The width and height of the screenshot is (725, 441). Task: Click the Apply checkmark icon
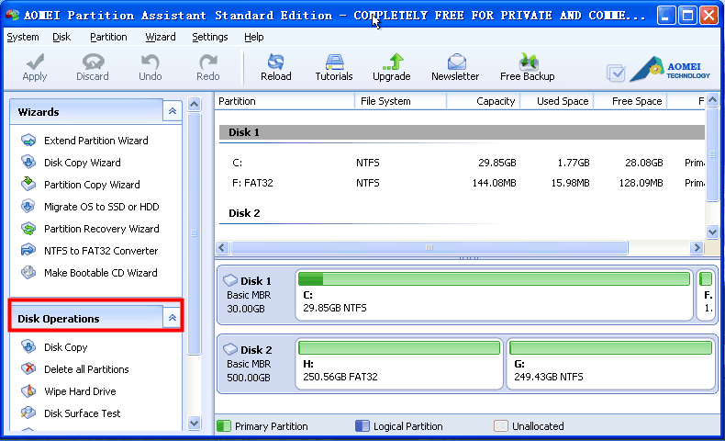click(35, 62)
